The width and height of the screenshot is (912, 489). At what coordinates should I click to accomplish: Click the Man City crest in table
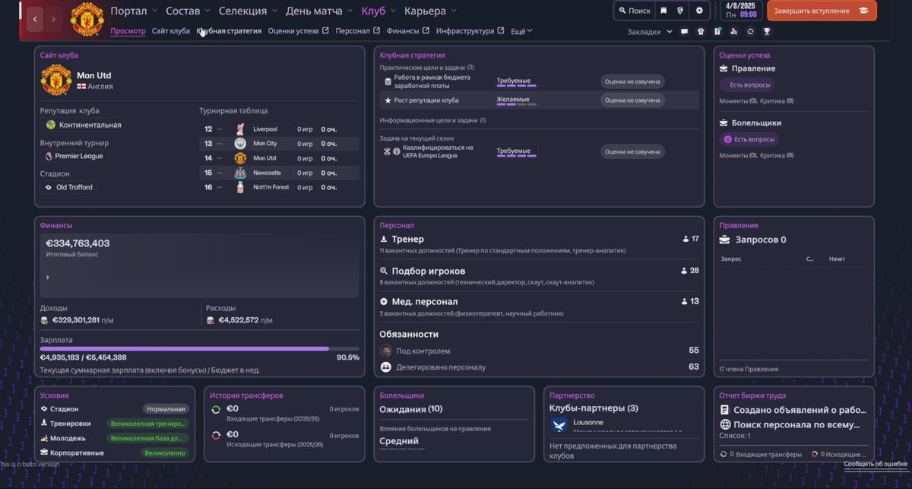pyautogui.click(x=240, y=144)
